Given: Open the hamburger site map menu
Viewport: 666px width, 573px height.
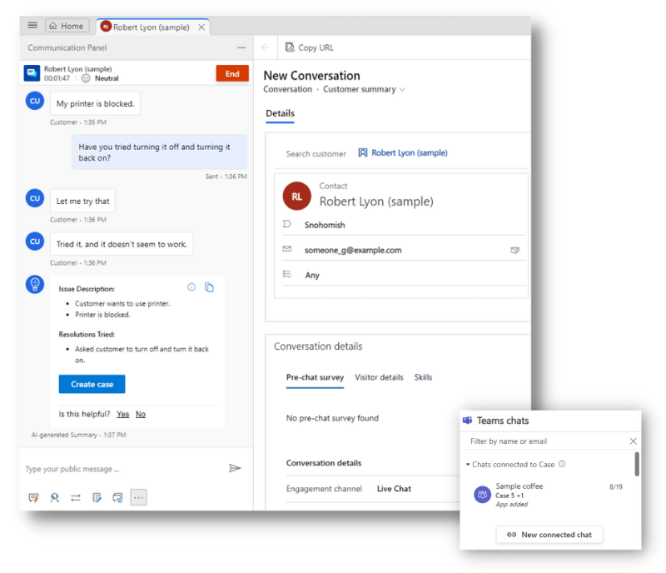Looking at the screenshot, I should [x=32, y=26].
